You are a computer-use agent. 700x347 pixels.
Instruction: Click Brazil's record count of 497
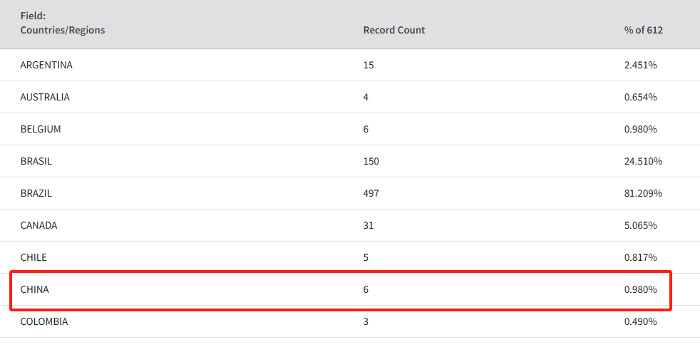pyautogui.click(x=371, y=194)
